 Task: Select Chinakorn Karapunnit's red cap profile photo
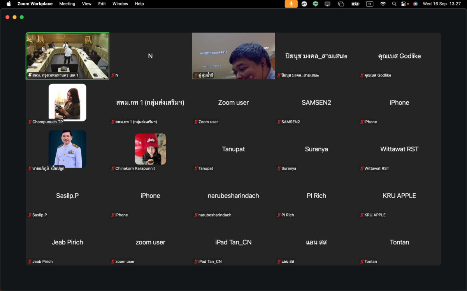[x=150, y=149]
